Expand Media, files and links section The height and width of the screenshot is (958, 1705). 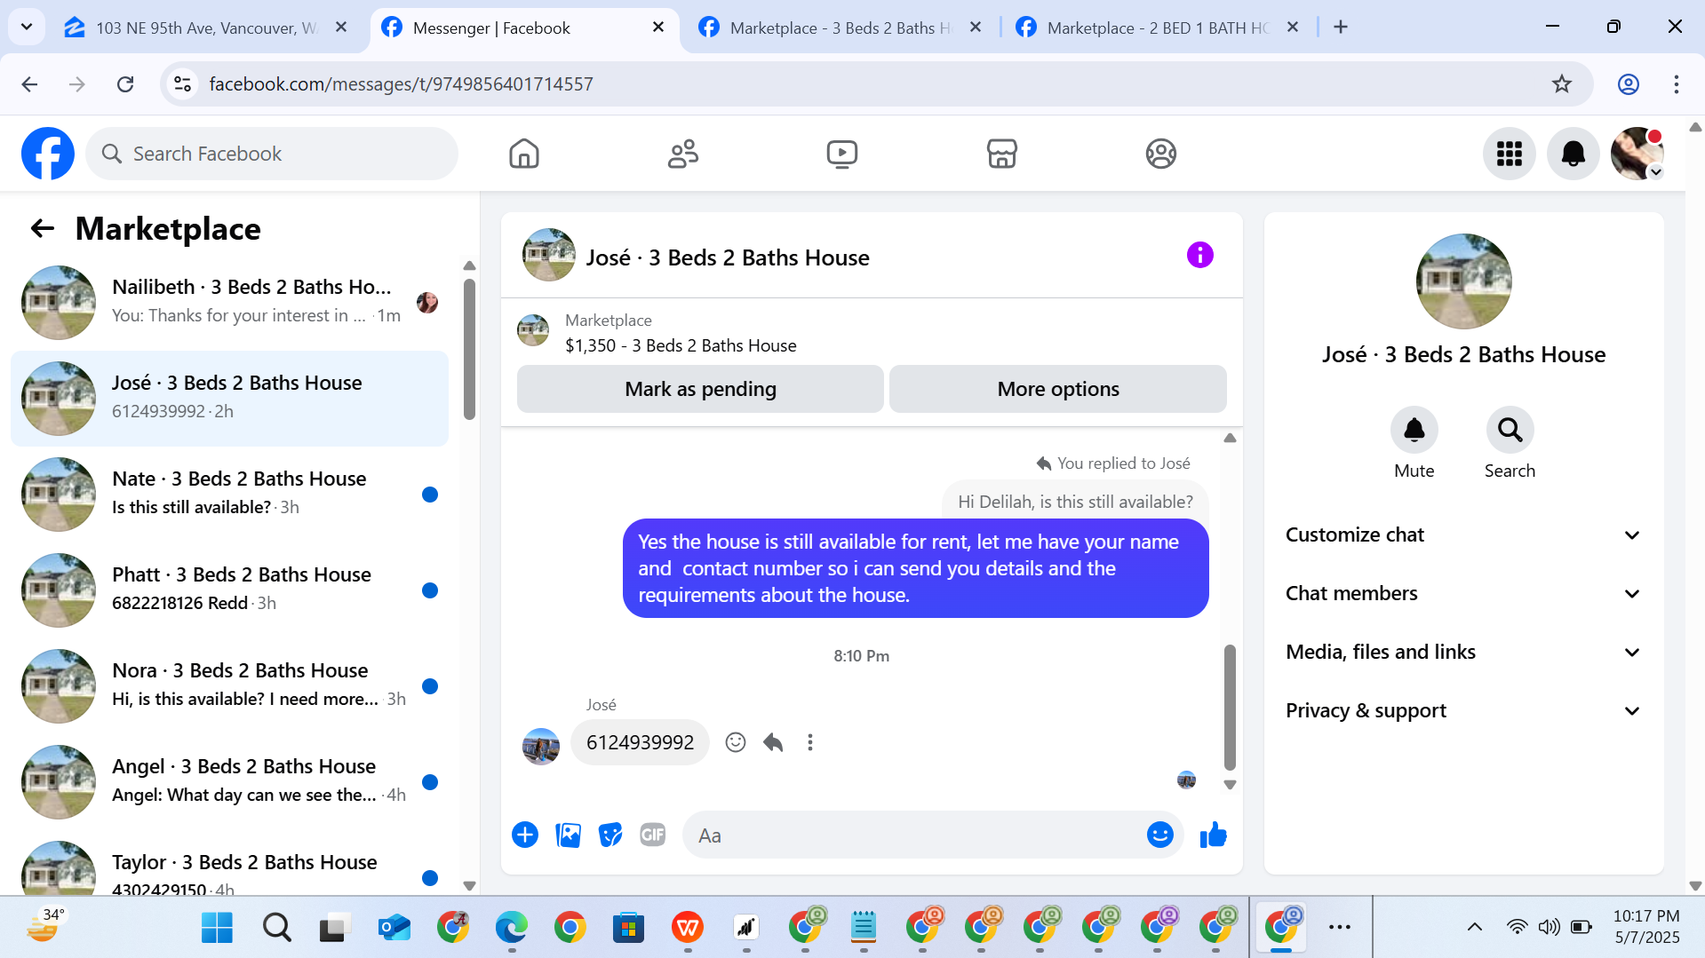point(1463,653)
